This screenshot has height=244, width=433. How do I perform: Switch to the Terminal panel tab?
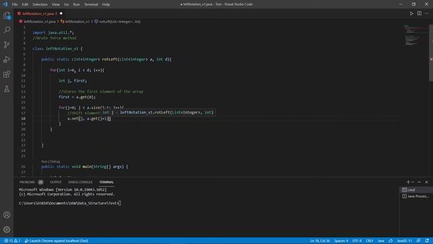tap(106, 182)
